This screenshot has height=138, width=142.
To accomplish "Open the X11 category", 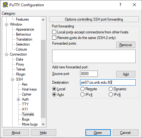I will [25, 109].
